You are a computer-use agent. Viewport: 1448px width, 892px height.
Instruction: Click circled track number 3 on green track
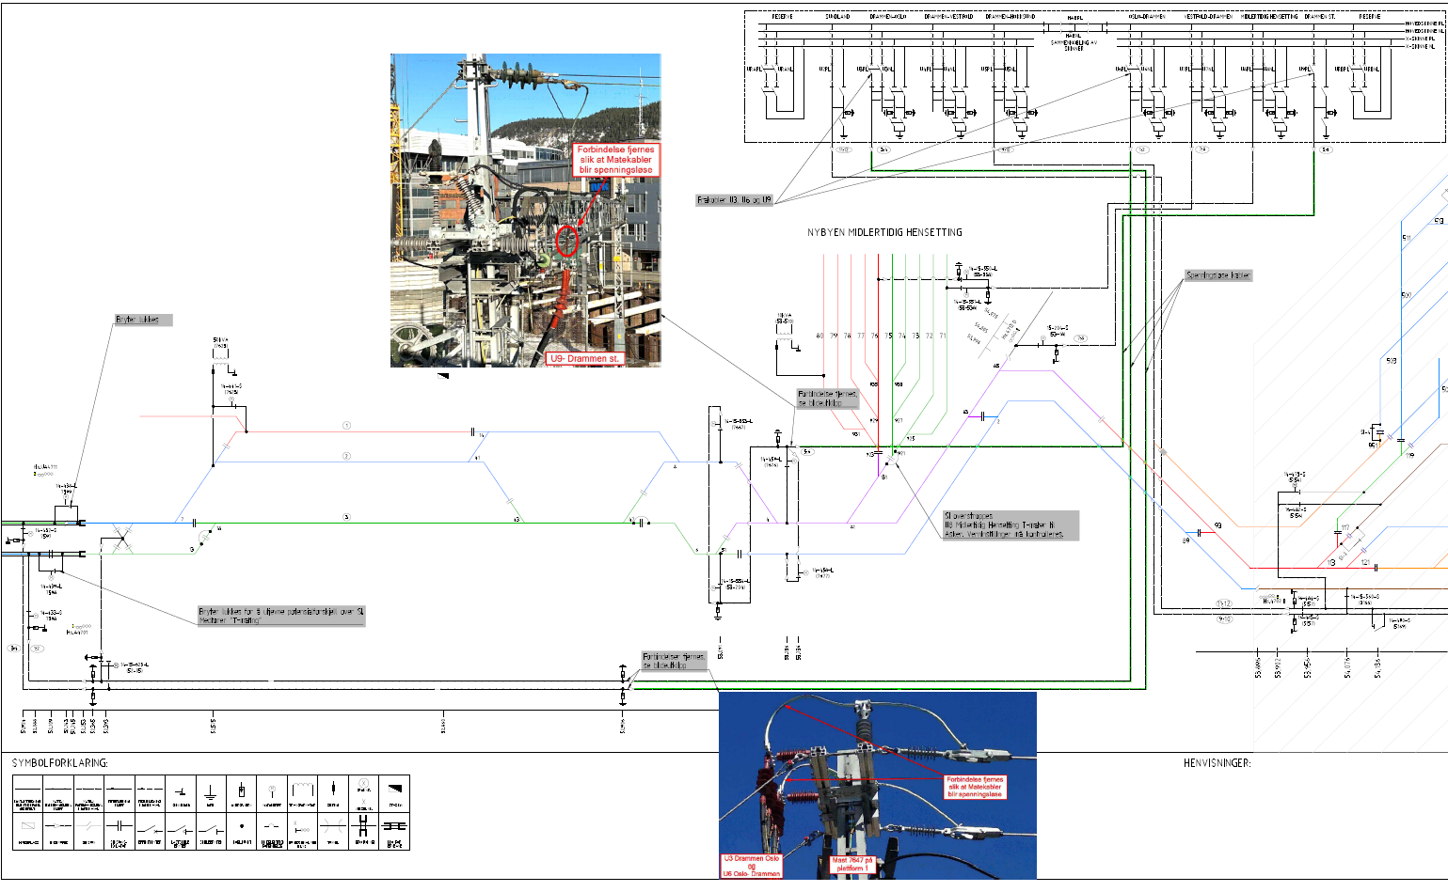[346, 517]
